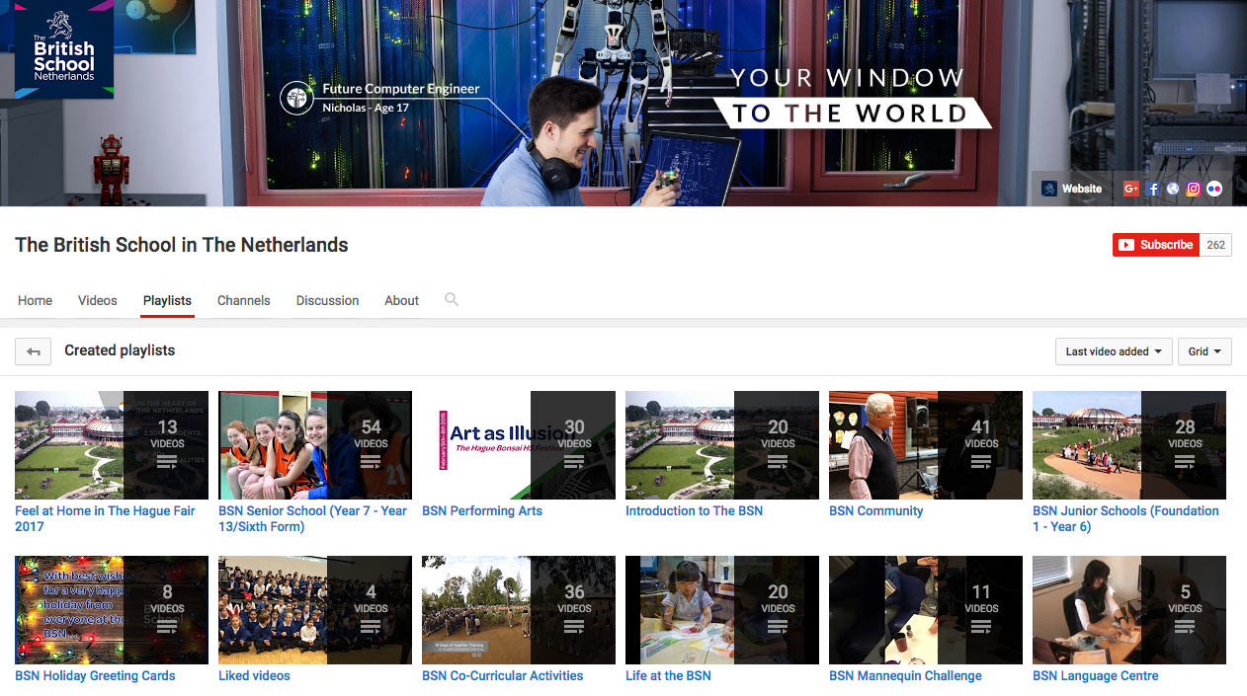
Task: Click the BSN Community playlist title
Action: click(875, 511)
